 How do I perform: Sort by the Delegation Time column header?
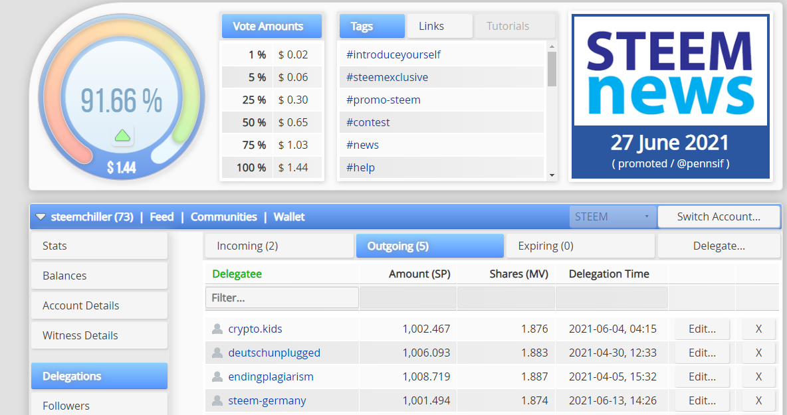[x=609, y=274]
